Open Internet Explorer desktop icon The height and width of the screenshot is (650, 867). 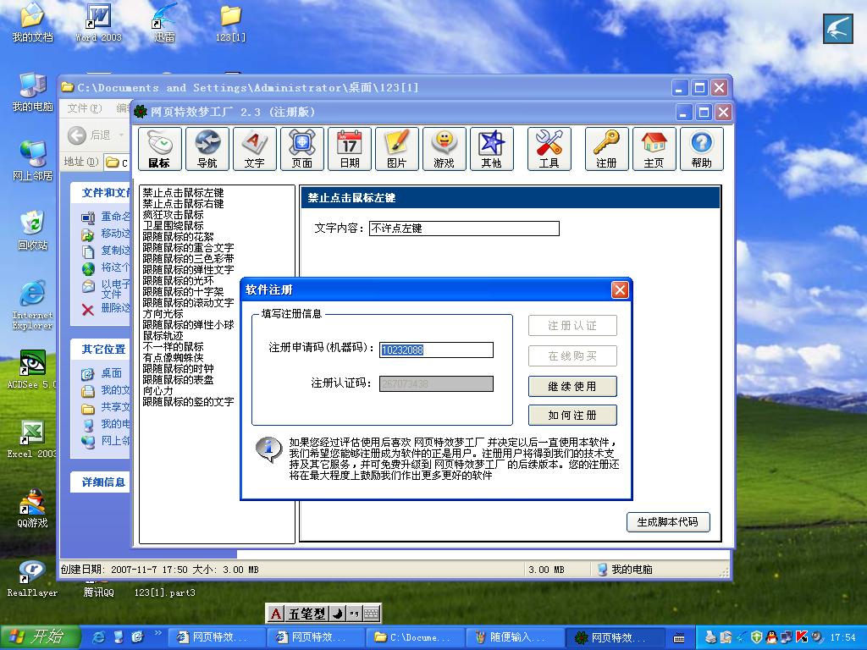[x=33, y=305]
